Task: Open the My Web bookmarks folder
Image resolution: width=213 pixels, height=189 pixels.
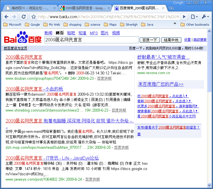Action: [52, 25]
